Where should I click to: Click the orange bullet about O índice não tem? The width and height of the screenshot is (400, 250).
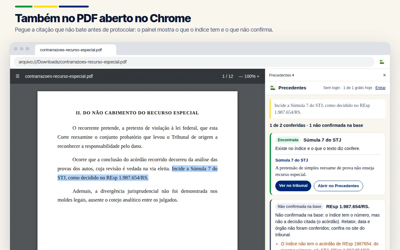click(330, 247)
